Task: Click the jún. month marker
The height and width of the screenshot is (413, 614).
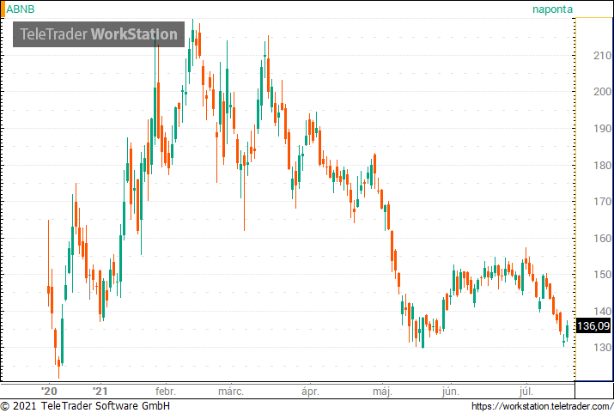Action: [450, 391]
